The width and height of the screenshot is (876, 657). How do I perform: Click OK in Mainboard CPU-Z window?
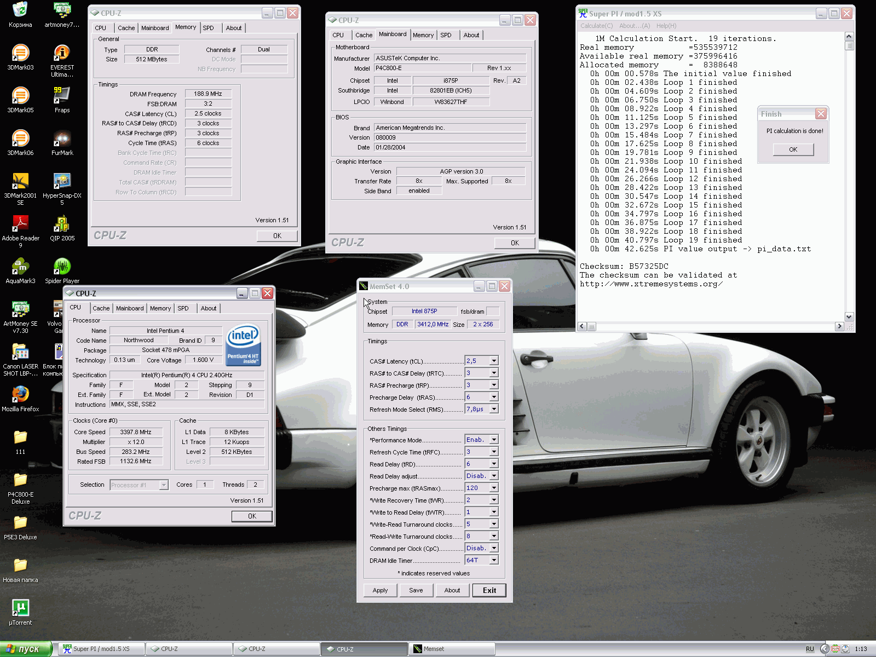[x=515, y=243]
